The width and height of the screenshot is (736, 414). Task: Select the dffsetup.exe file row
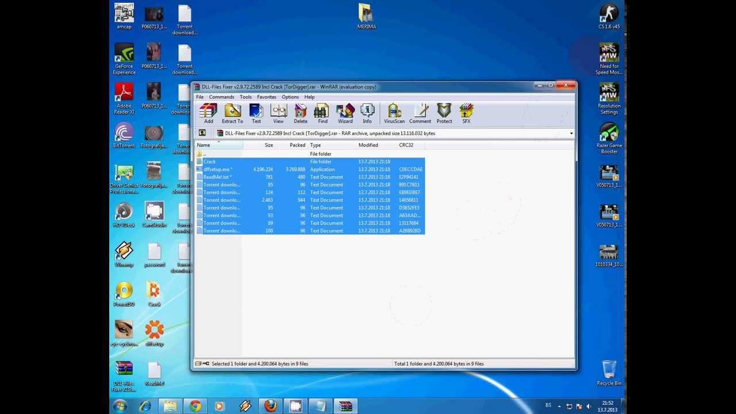310,170
